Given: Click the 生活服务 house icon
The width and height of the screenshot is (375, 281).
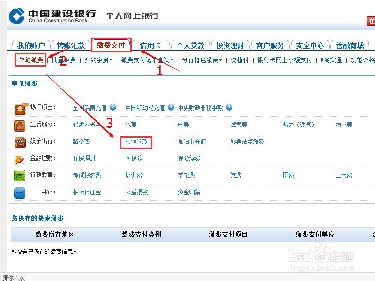Looking at the screenshot, I should click(x=19, y=125).
